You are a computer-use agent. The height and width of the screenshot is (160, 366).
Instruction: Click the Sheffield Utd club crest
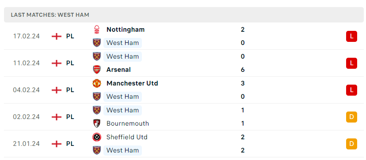(97, 137)
